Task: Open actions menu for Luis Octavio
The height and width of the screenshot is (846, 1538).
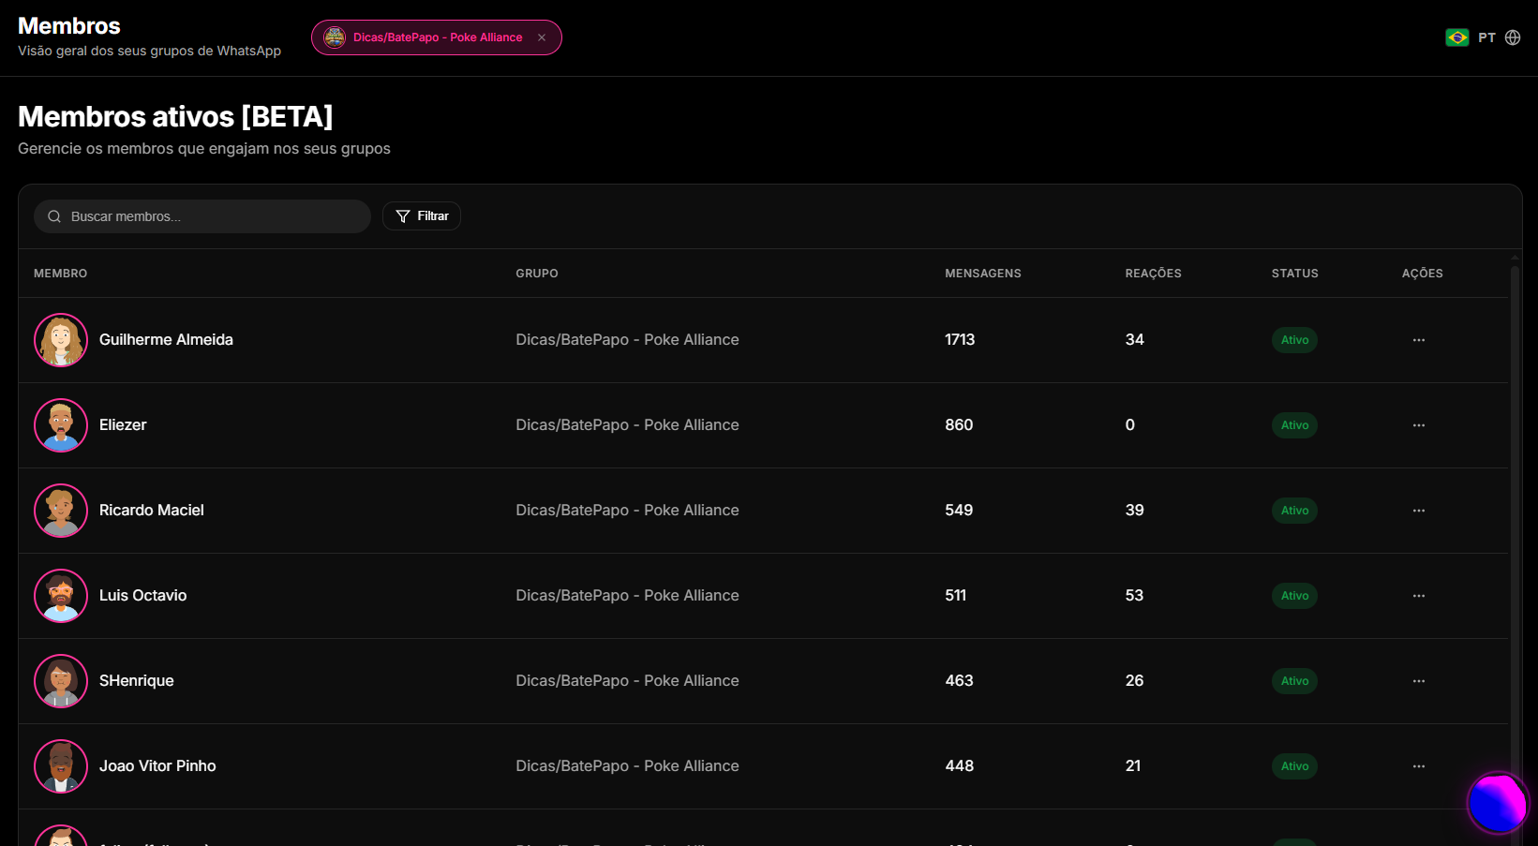Action: [x=1419, y=596]
